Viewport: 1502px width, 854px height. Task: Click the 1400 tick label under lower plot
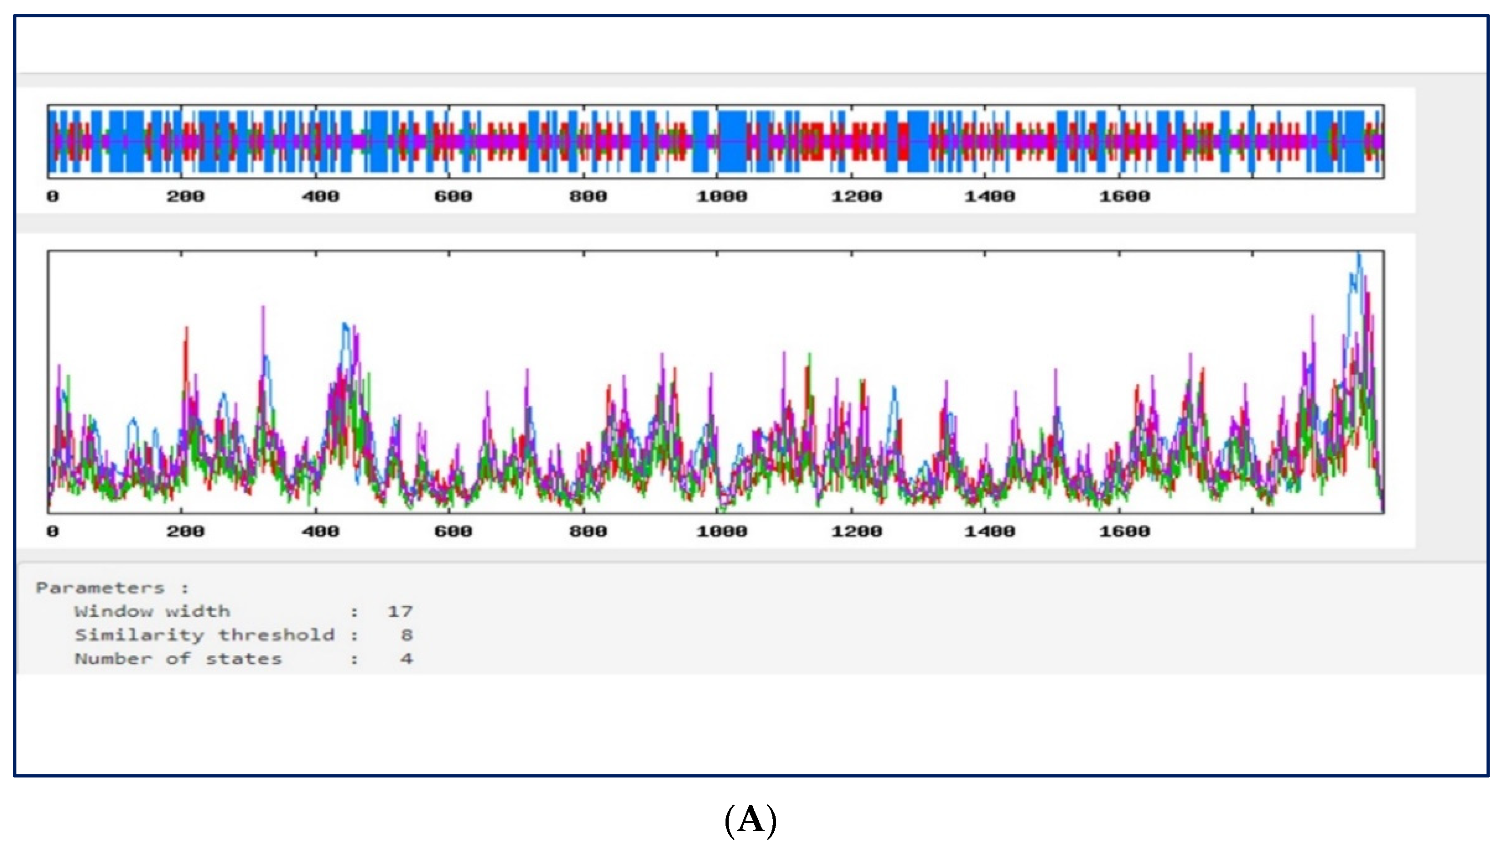click(989, 532)
